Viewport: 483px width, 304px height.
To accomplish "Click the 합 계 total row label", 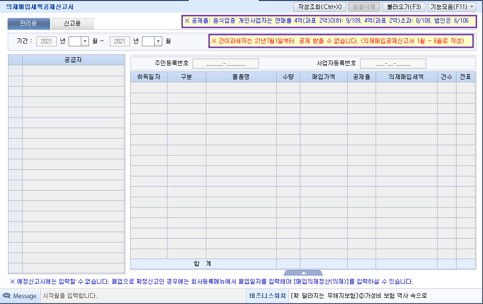I will [x=203, y=264].
